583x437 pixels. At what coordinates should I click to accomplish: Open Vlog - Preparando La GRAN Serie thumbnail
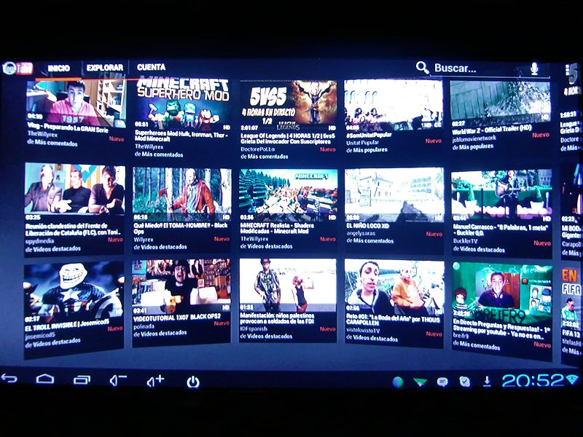pos(76,103)
